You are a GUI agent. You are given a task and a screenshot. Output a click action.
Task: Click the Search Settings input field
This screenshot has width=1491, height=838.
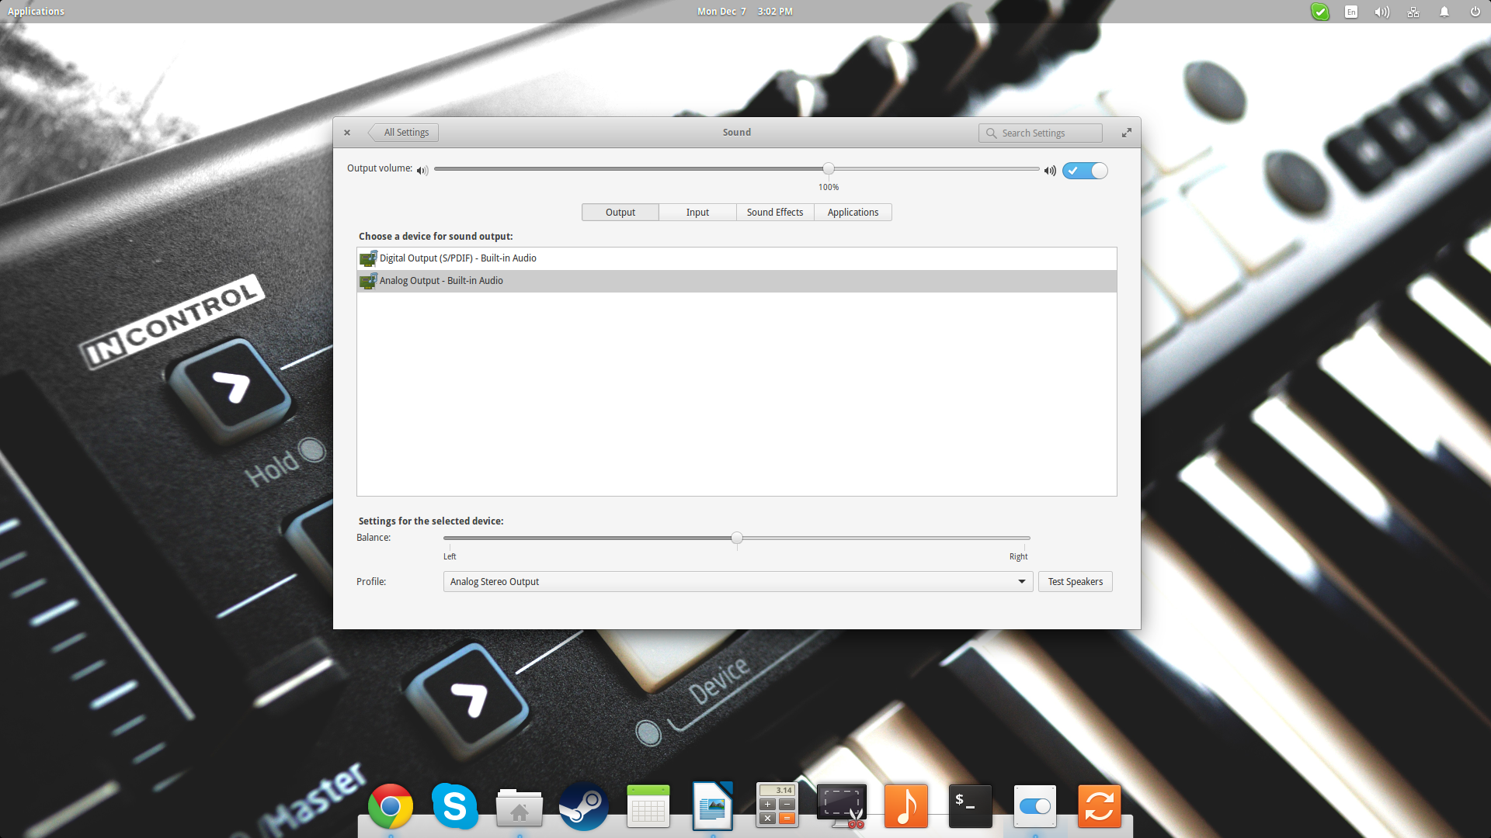[1039, 132]
